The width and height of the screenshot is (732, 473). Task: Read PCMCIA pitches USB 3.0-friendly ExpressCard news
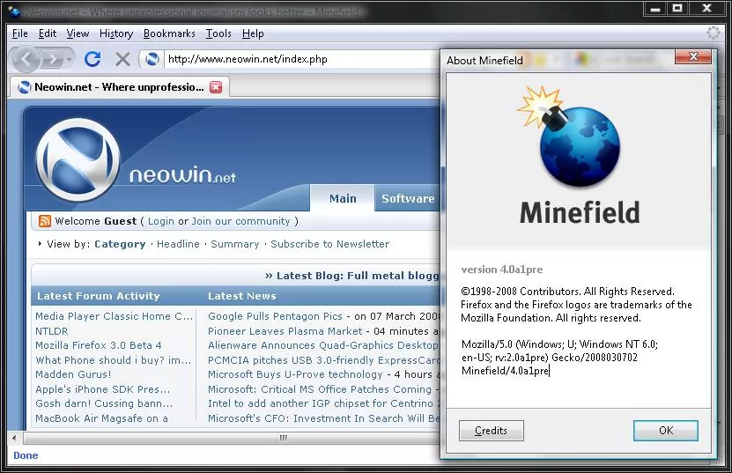coord(323,360)
